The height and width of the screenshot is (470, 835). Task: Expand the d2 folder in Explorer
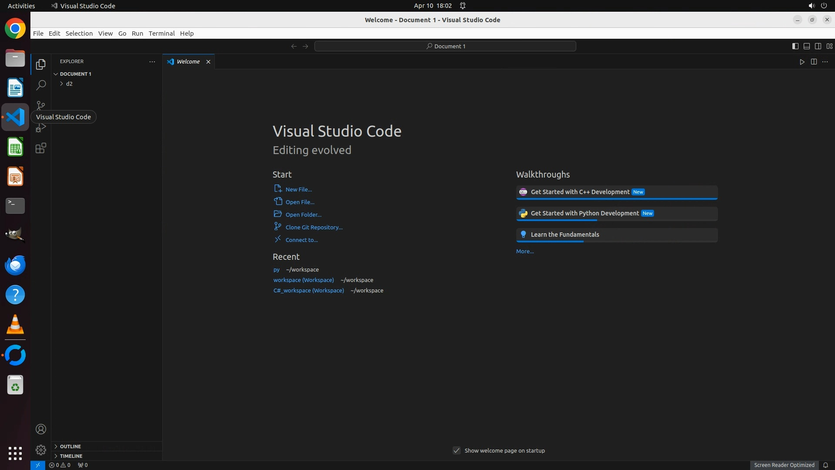[69, 84]
